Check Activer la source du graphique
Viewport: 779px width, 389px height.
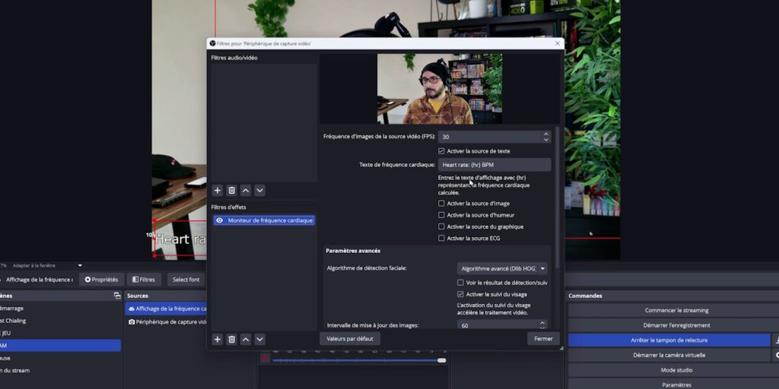click(441, 226)
